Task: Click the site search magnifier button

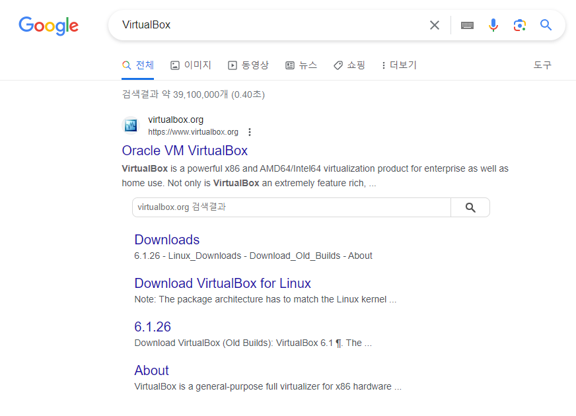Action: (470, 207)
